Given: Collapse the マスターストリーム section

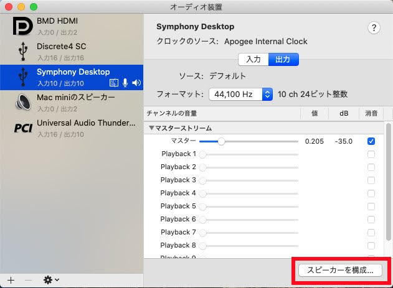Looking at the screenshot, I should pos(151,128).
